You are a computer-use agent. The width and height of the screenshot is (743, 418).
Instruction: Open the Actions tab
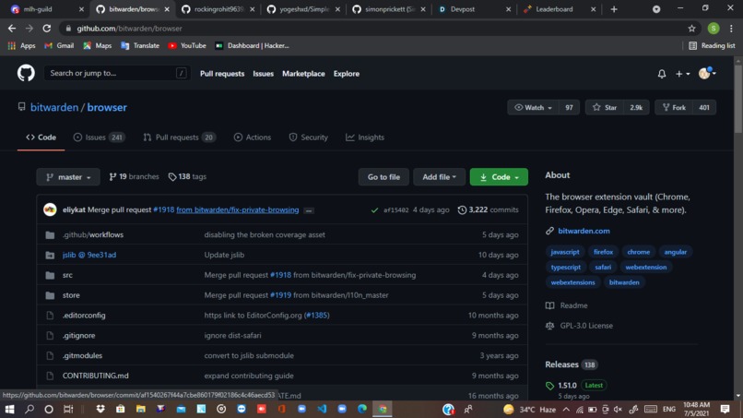point(252,137)
